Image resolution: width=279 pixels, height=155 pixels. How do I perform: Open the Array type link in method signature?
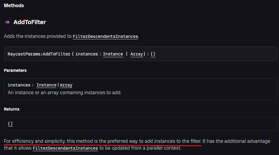[x=137, y=54]
